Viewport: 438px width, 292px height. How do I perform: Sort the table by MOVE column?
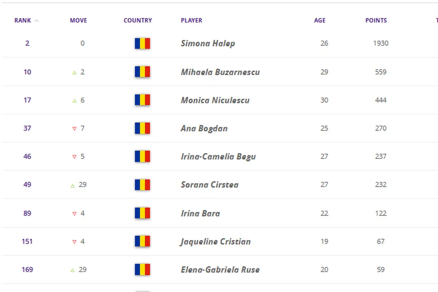pyautogui.click(x=78, y=20)
